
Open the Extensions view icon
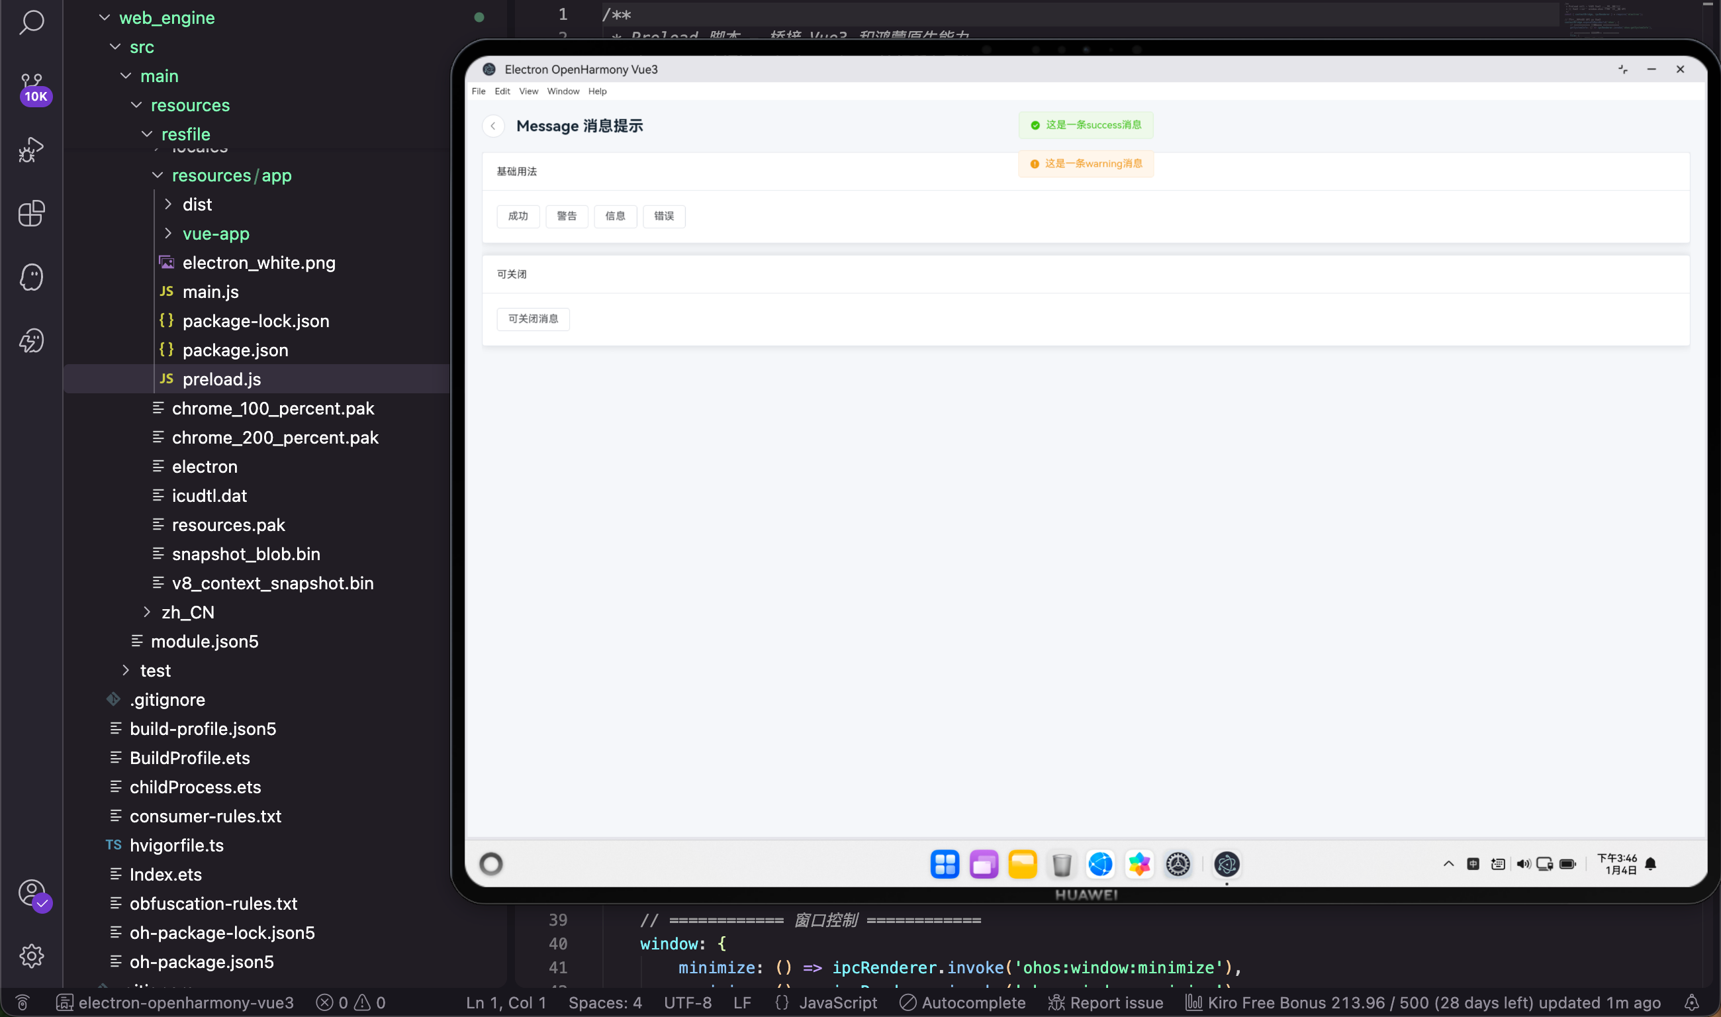point(32,213)
